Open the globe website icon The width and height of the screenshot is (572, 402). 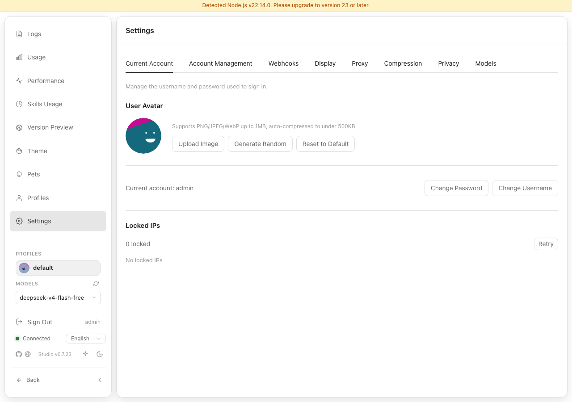(x=28, y=354)
